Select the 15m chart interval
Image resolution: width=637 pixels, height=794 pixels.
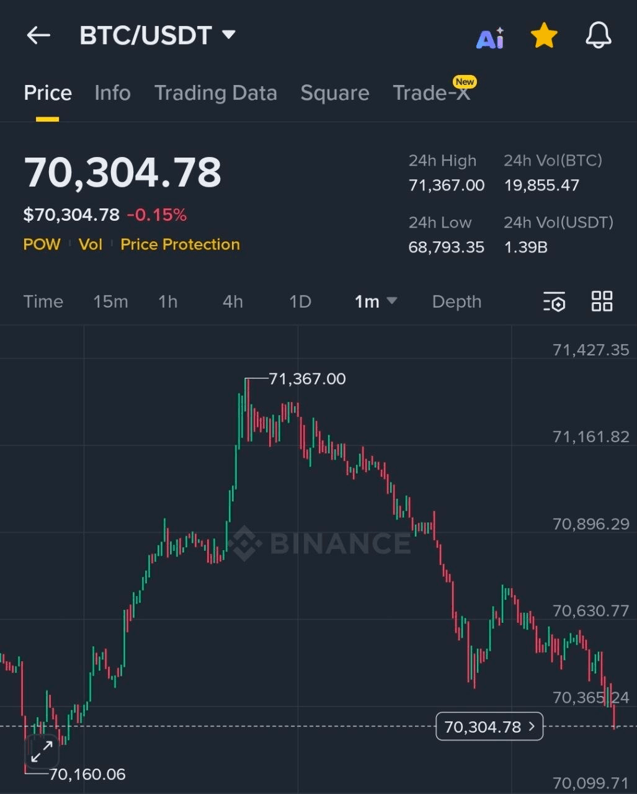110,301
